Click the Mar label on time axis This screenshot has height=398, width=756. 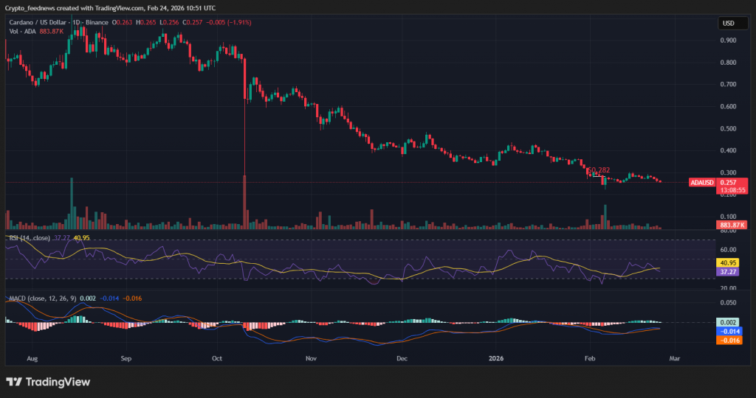(675, 358)
